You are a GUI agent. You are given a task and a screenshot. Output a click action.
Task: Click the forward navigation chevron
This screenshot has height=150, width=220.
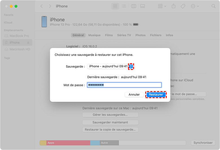50,6
